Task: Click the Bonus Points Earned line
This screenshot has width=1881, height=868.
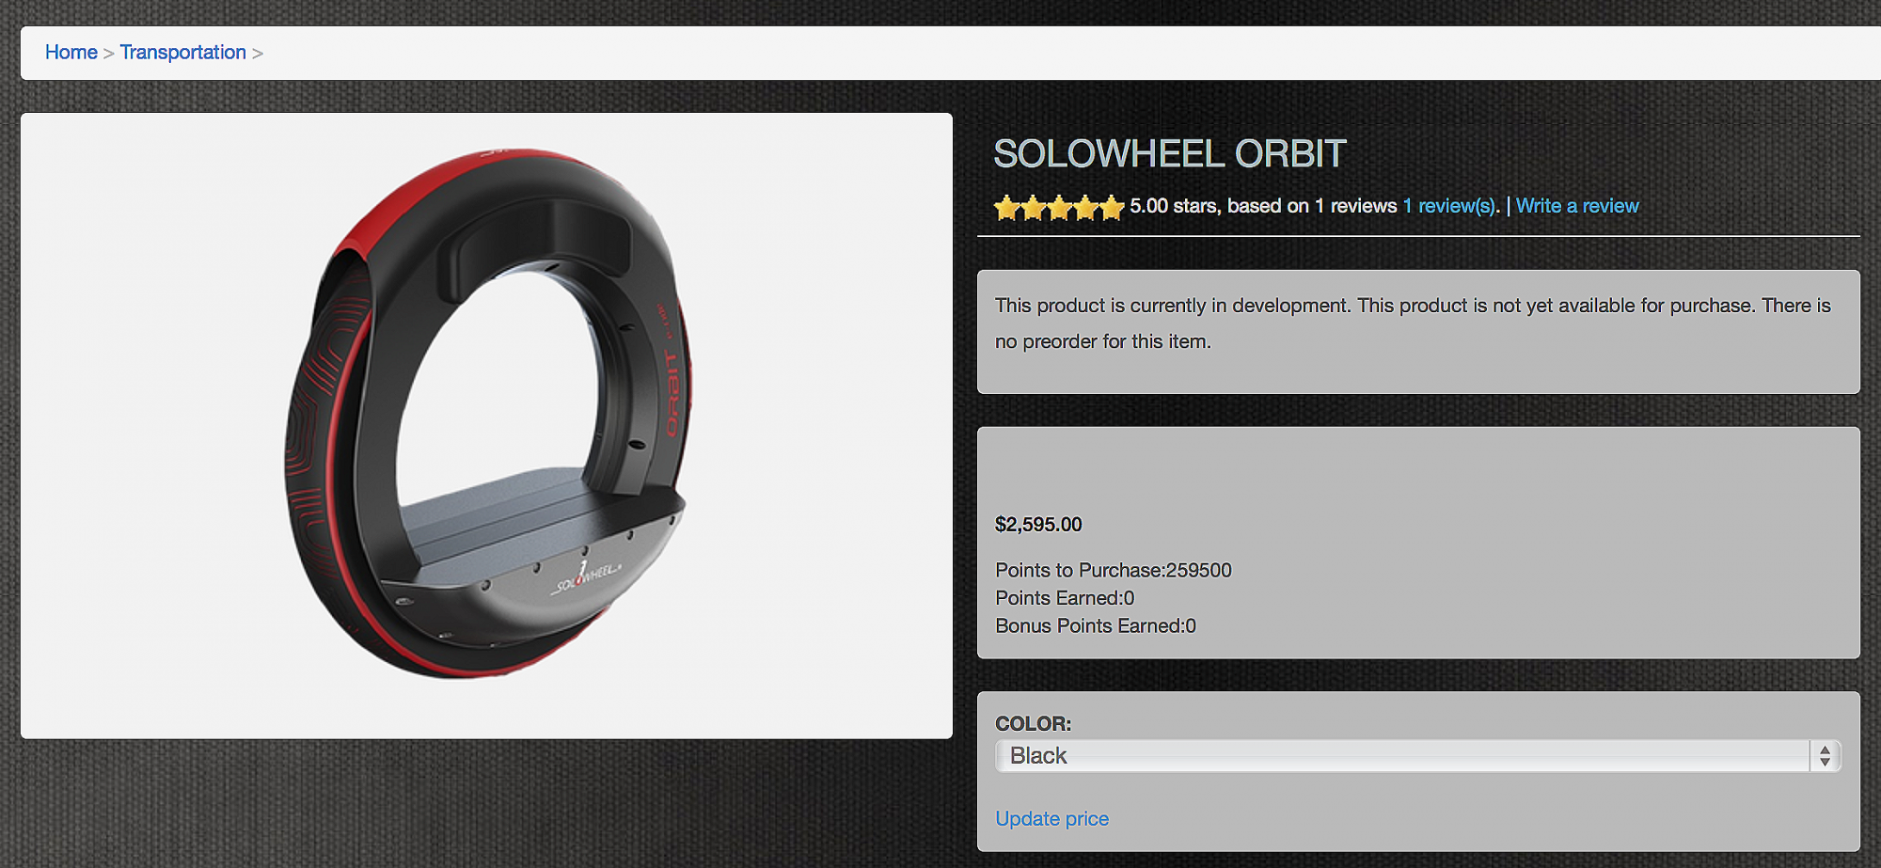Action: click(1096, 626)
